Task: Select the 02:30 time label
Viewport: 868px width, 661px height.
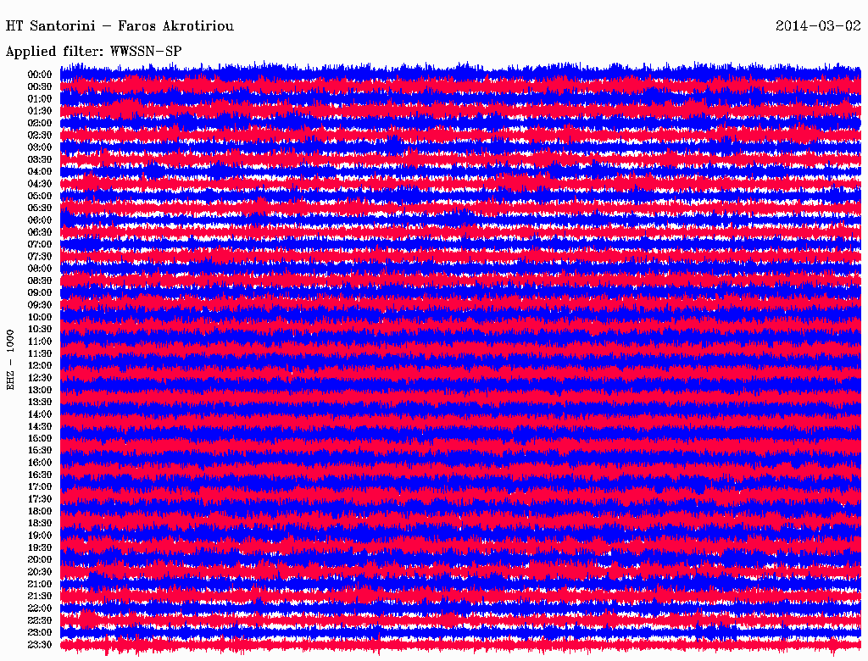Action: coord(40,135)
